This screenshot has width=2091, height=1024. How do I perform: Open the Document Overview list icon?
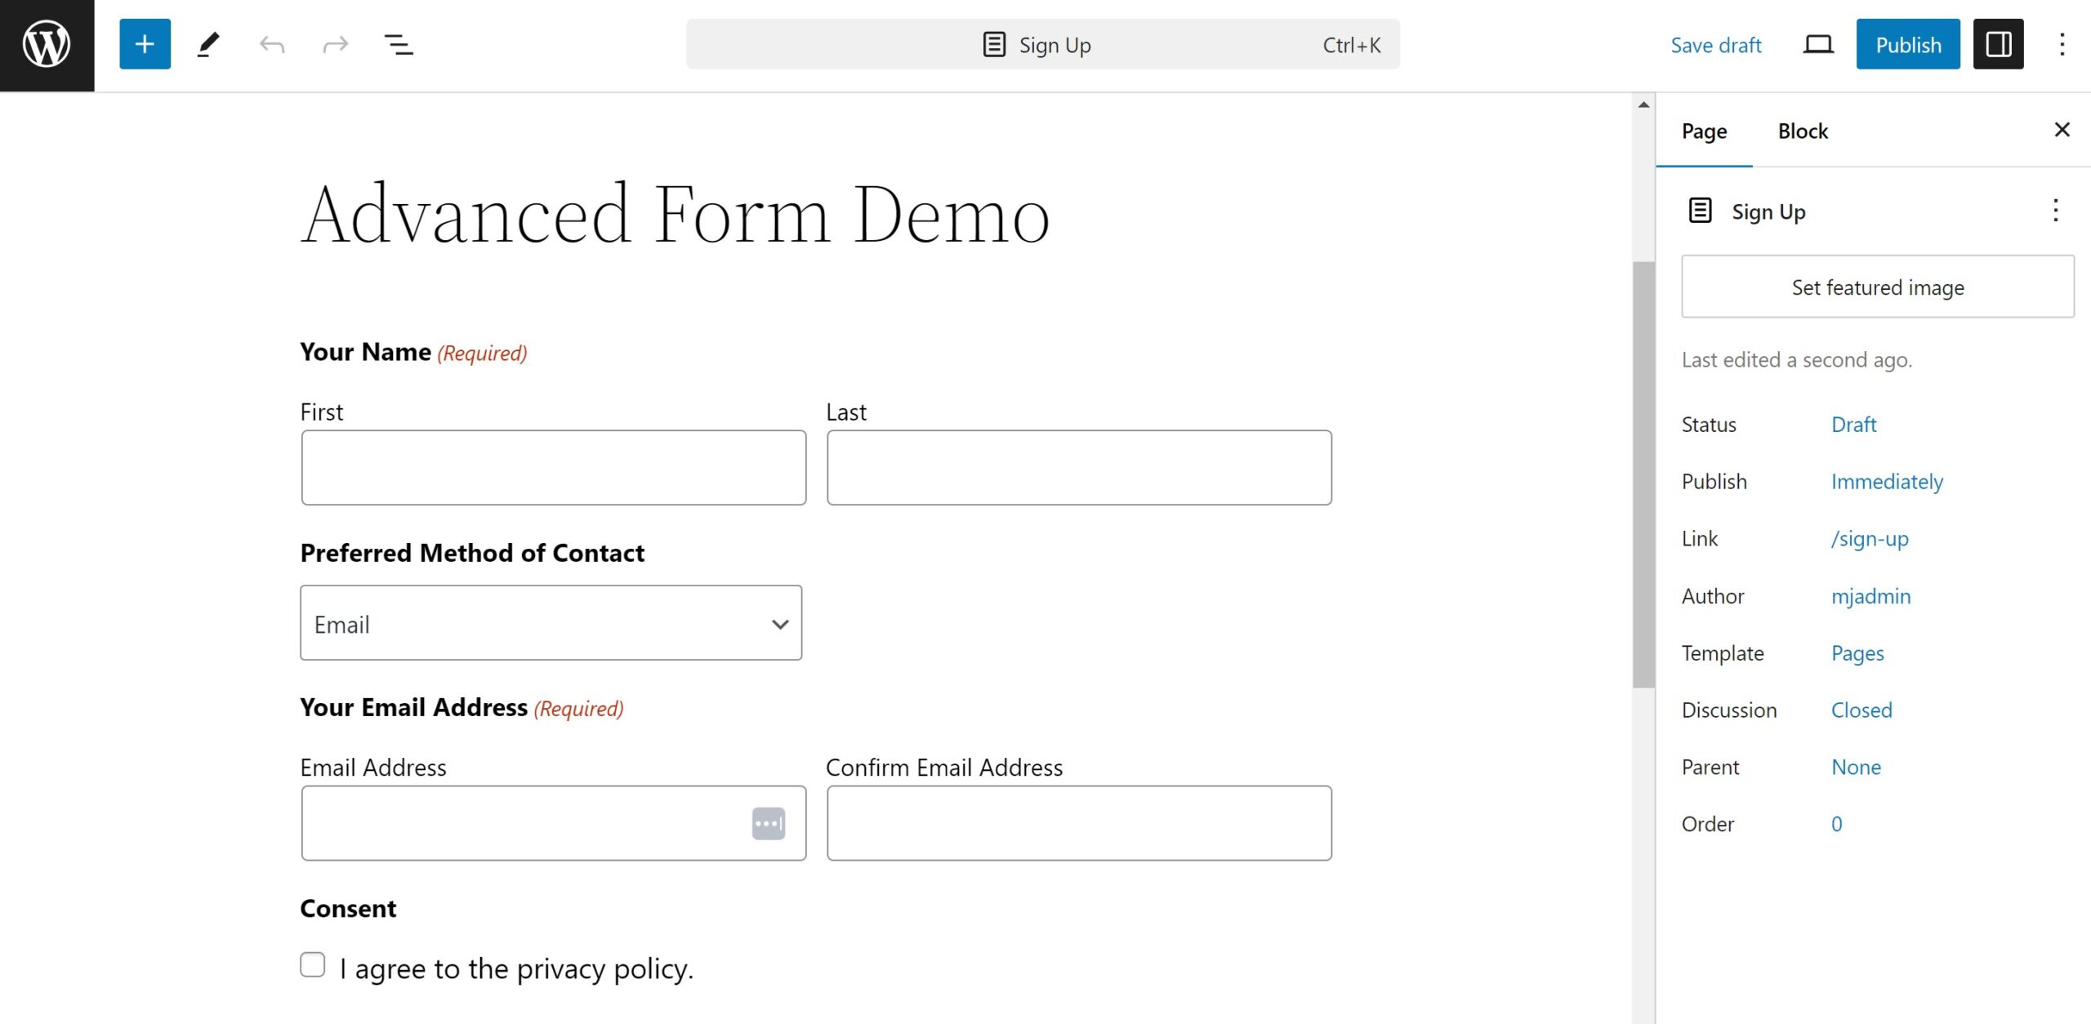[399, 44]
